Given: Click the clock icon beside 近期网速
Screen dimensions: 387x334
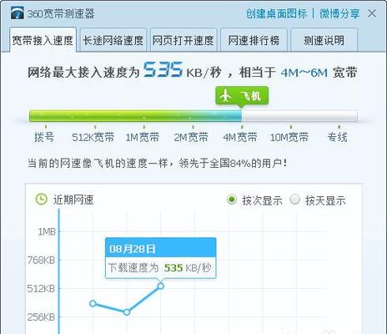Looking at the screenshot, I should click(42, 199).
